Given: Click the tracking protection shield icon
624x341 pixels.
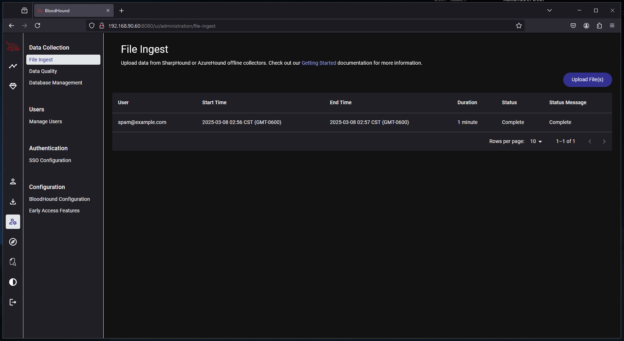Looking at the screenshot, I should click(x=92, y=26).
